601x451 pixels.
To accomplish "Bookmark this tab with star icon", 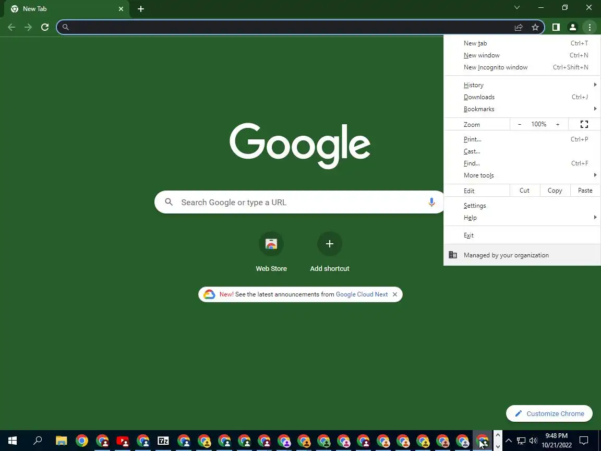I will pyautogui.click(x=535, y=27).
